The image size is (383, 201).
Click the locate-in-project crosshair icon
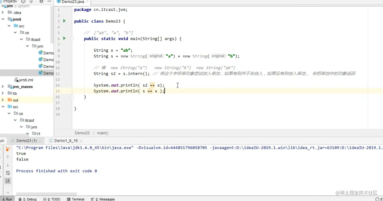(x=23, y=1)
